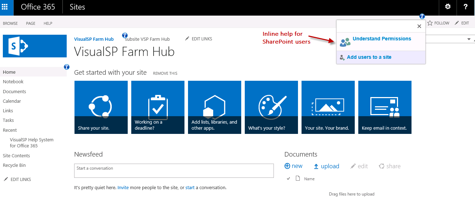Click the Invite link under Newsfeed
Viewport: 475px width, 198px height.
(x=123, y=187)
